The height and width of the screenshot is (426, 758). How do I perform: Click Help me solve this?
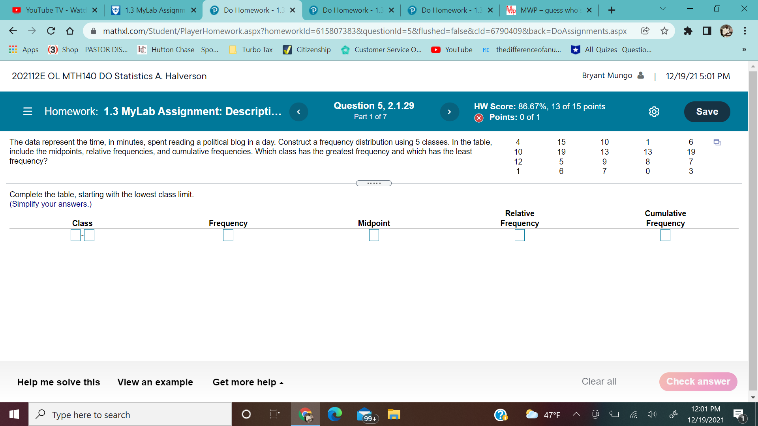point(58,382)
